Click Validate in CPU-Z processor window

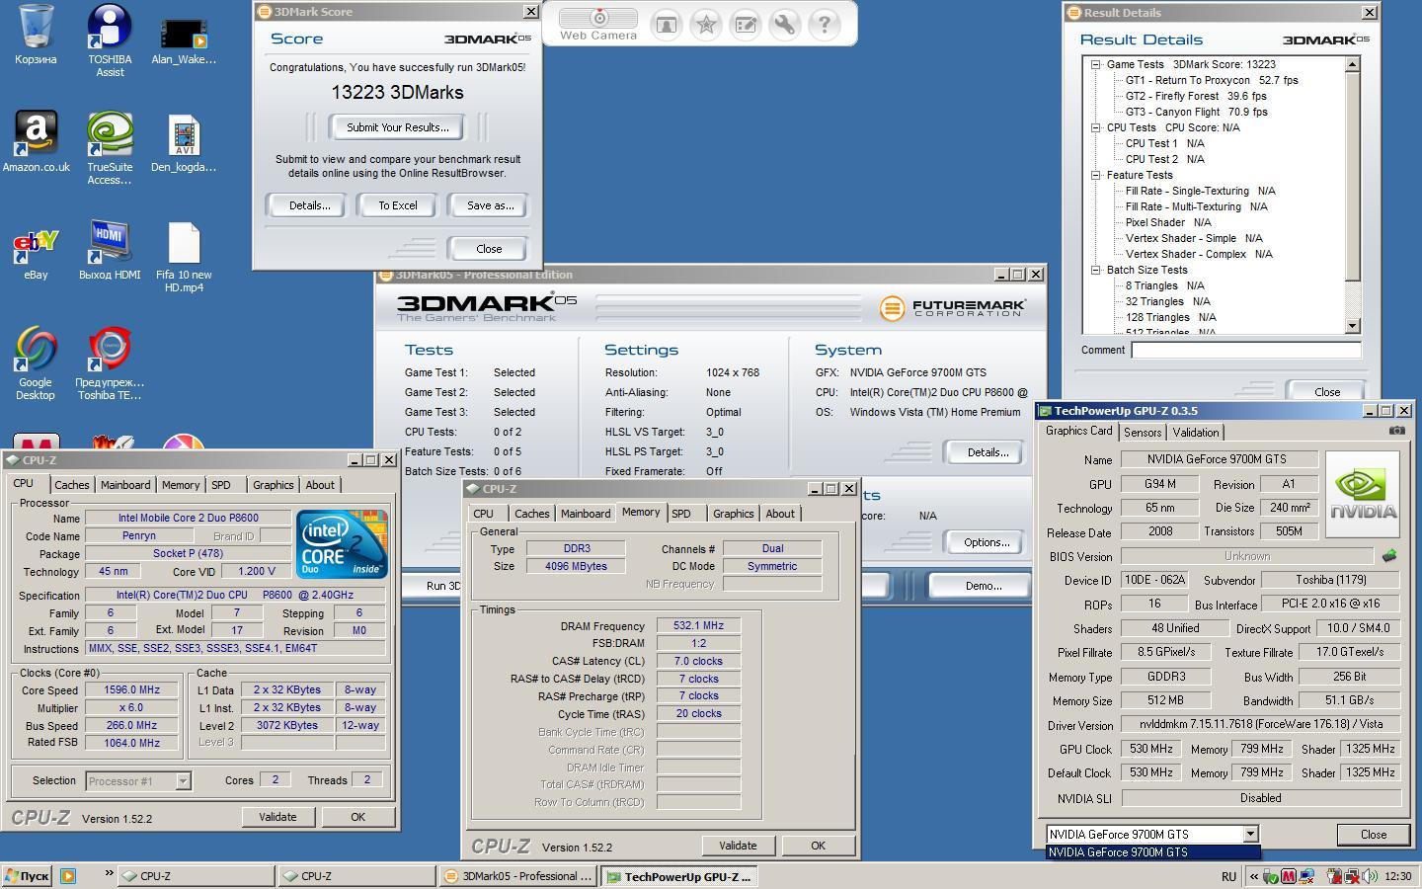(x=277, y=817)
